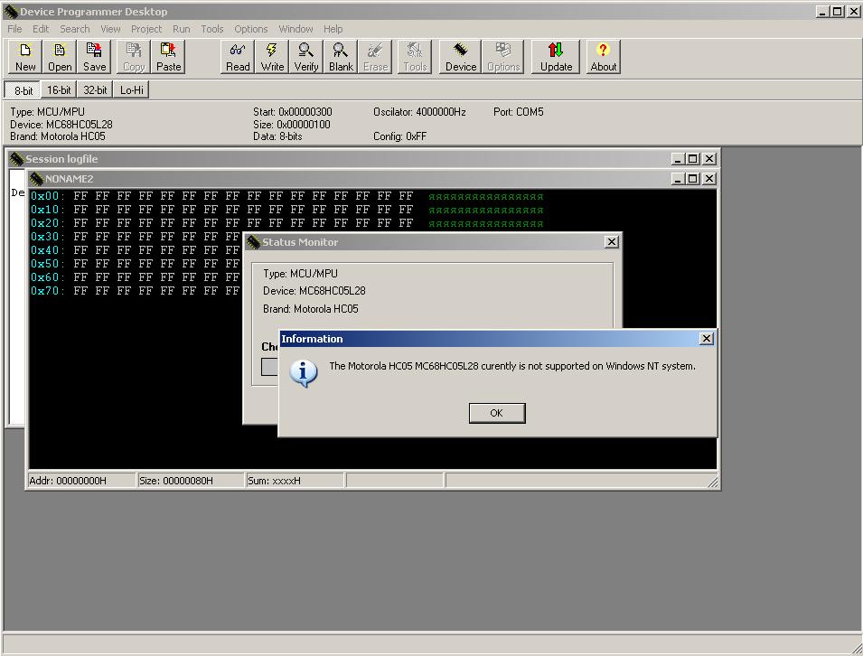Paste data using the Paste icon

(168, 56)
